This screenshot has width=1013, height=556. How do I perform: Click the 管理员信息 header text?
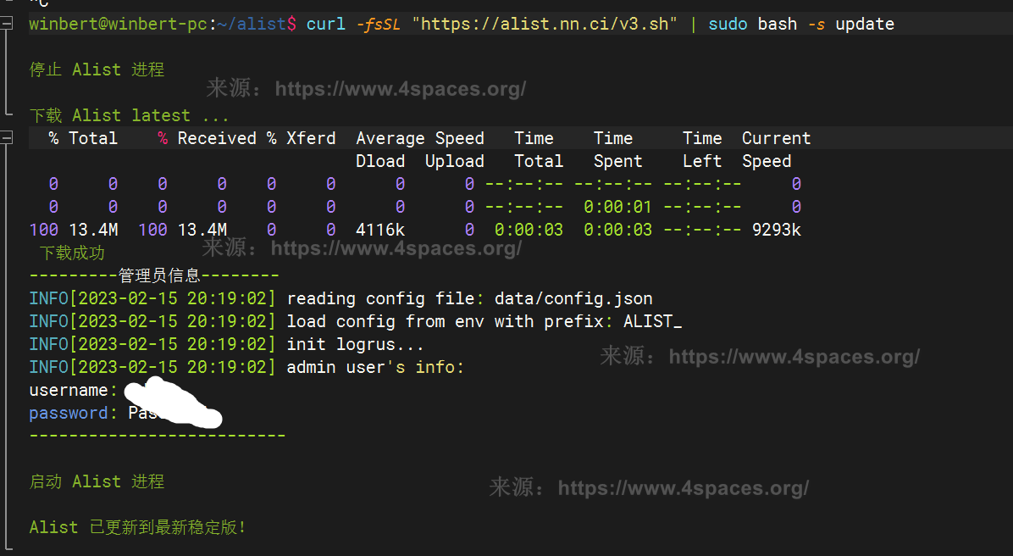click(159, 275)
